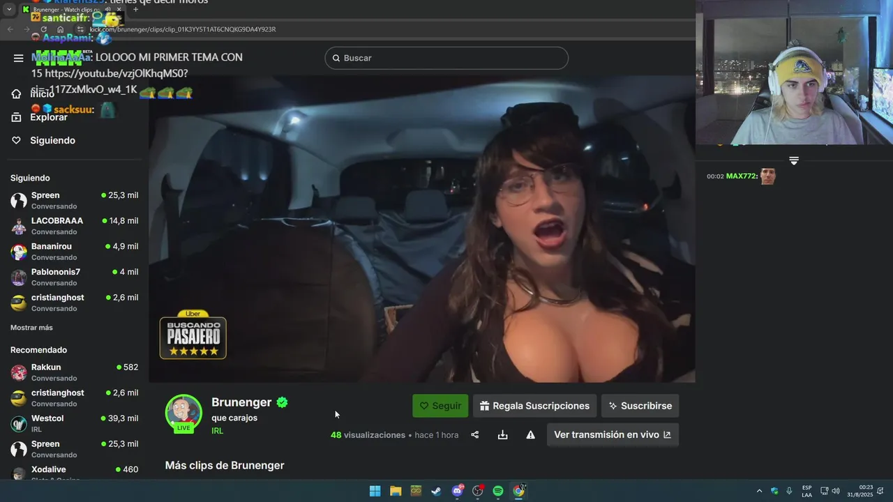This screenshot has height=502, width=893.
Task: Open Westcol in the recommended list
Action: coord(74,423)
